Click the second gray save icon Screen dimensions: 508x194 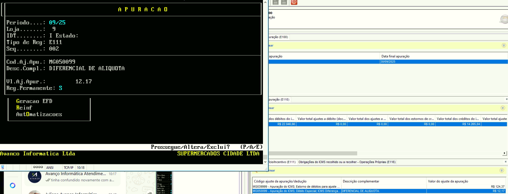(x=284, y=2)
